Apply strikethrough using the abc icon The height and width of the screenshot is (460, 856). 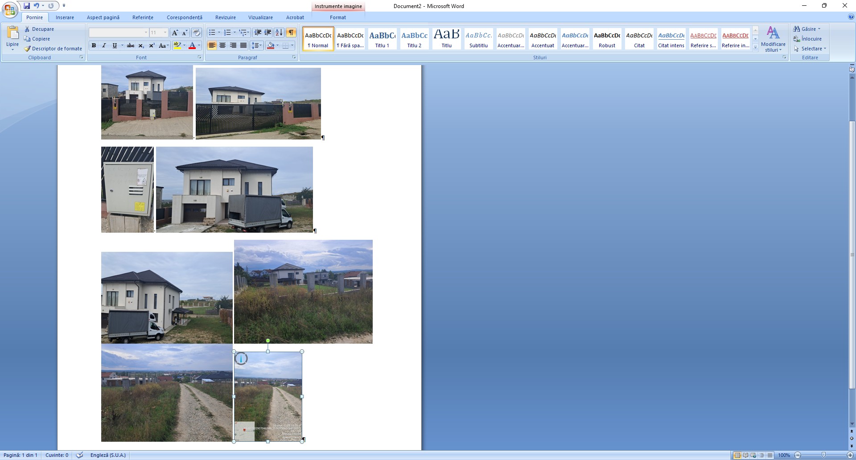click(130, 45)
